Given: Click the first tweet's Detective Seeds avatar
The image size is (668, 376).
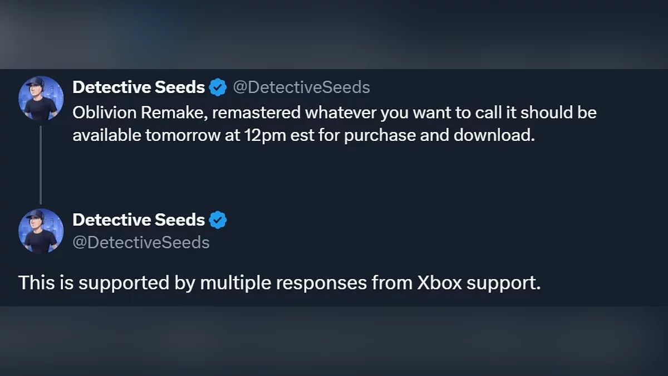Looking at the screenshot, I should pyautogui.click(x=41, y=99).
